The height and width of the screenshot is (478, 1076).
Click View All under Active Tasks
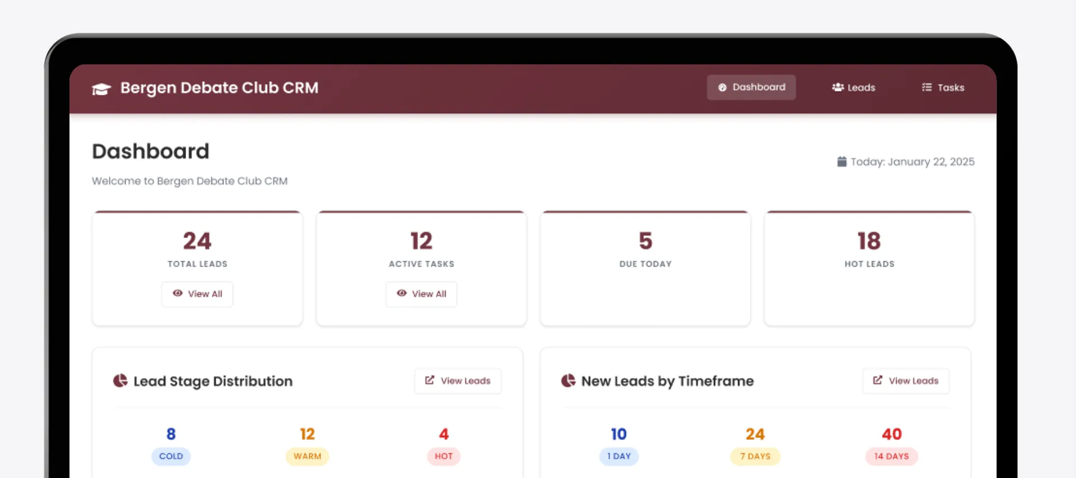421,294
